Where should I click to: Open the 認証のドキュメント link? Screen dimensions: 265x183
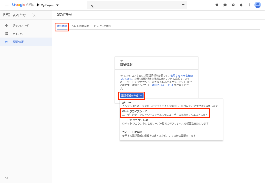163,85
